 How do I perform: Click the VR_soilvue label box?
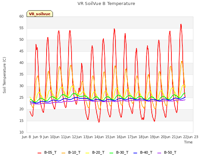tap(40, 14)
